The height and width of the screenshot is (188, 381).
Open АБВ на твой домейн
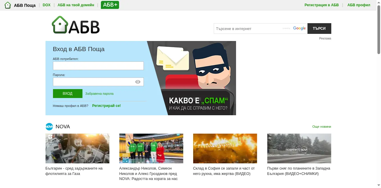(x=76, y=5)
